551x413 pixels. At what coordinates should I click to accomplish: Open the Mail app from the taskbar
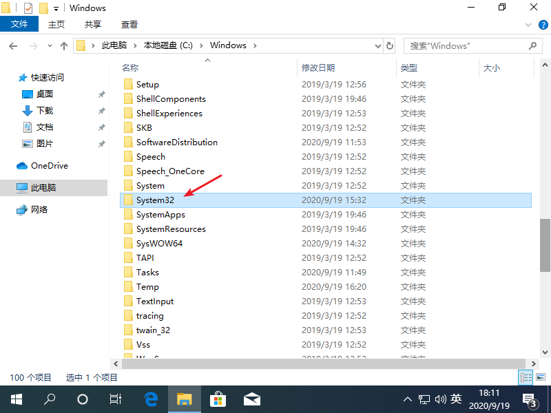coord(251,399)
